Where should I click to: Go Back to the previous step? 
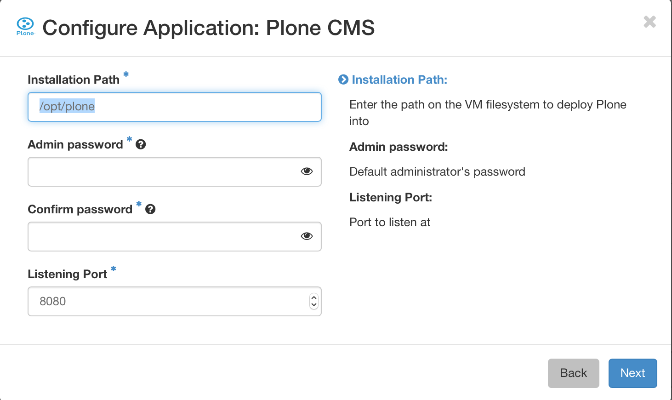(573, 373)
